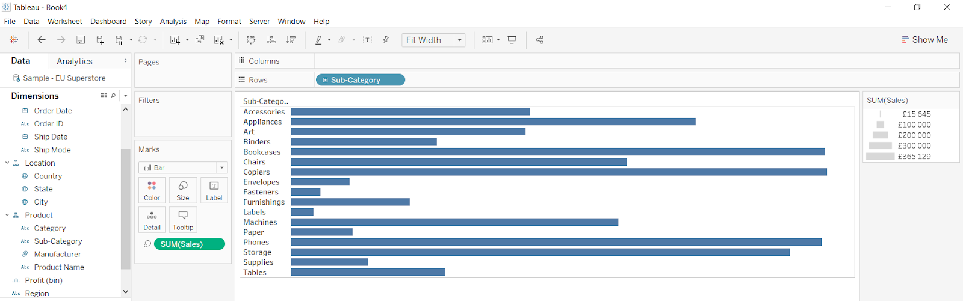This screenshot has width=963, height=301.
Task: Save the workbook with the Save icon
Action: [x=81, y=40]
